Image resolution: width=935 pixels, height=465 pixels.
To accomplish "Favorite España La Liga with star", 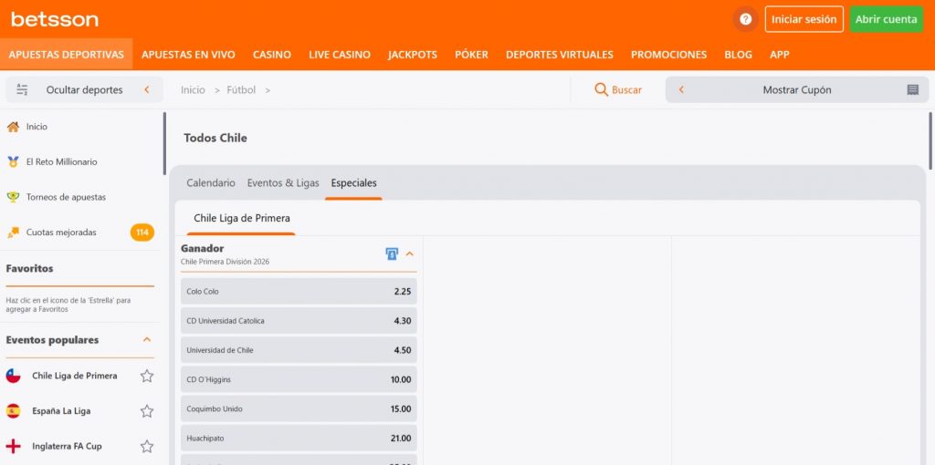I will coord(147,411).
